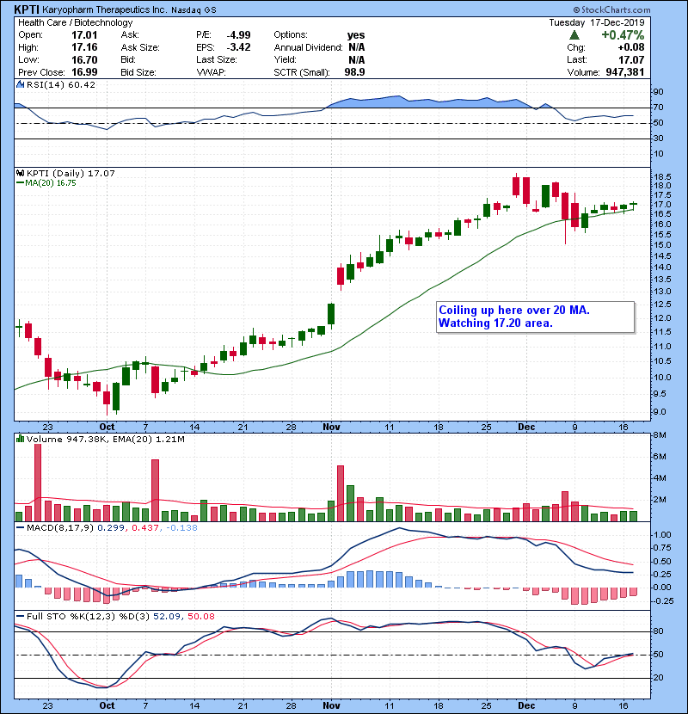
Task: Click the stochastic %D value 50.08
Action: point(201,617)
